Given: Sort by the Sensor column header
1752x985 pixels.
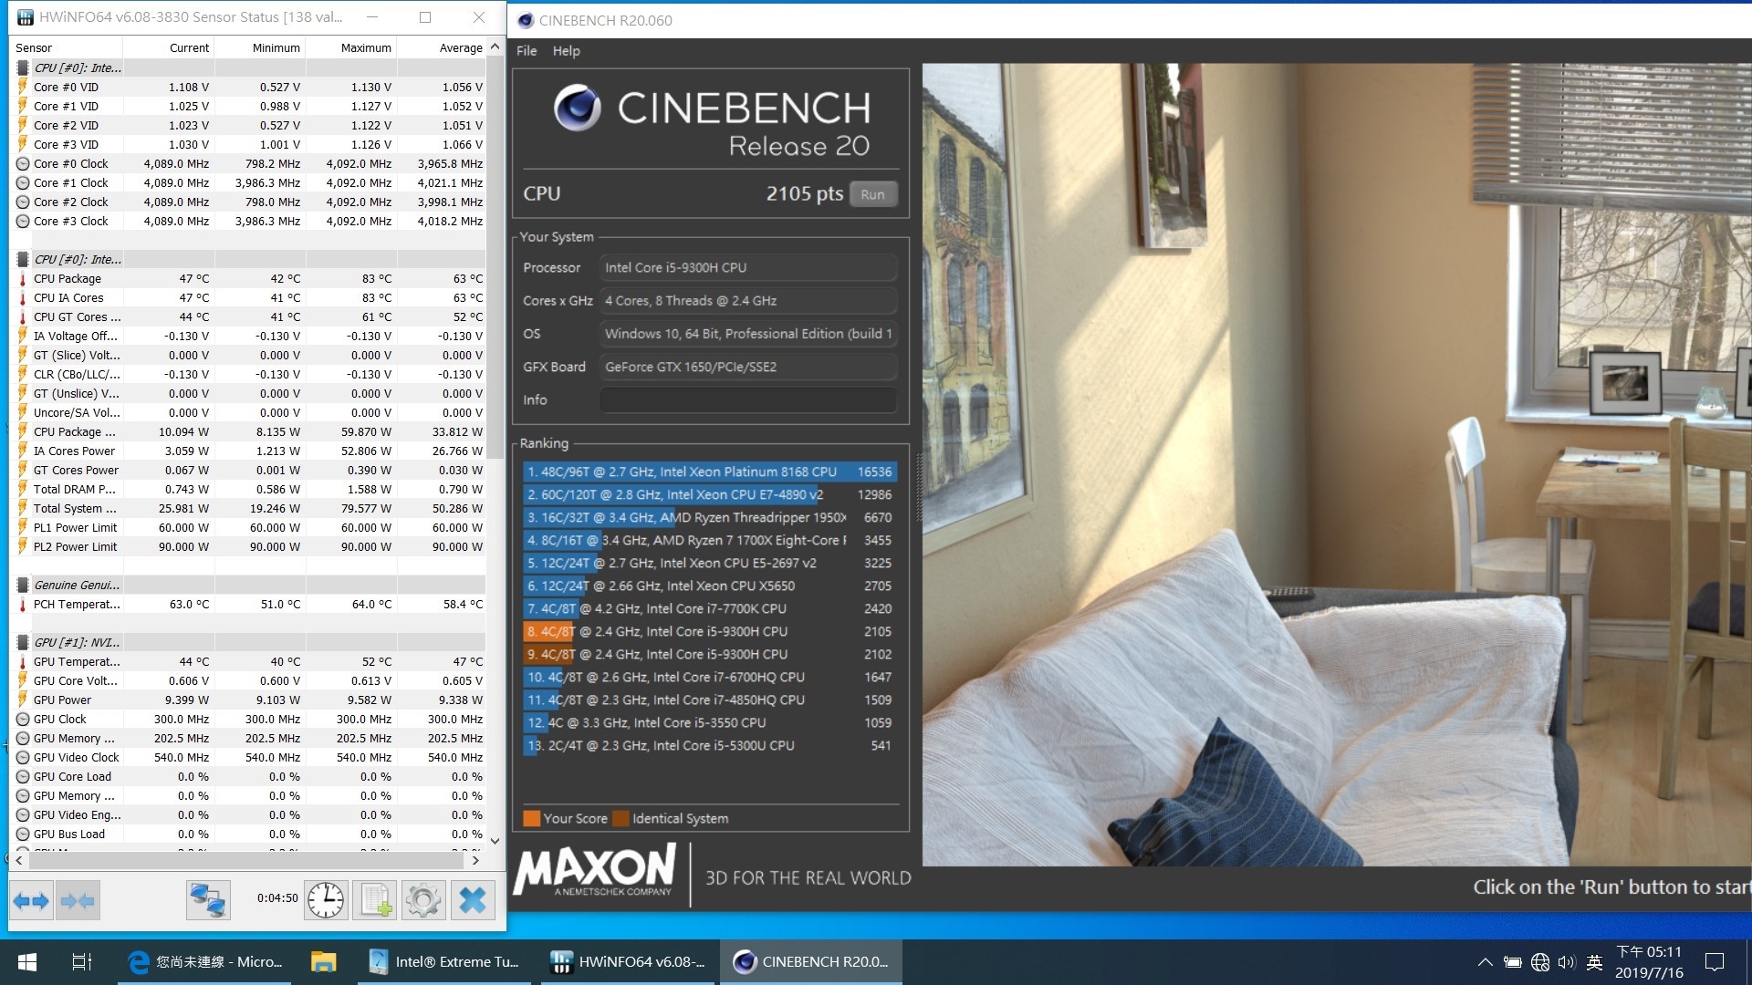Looking at the screenshot, I should [67, 48].
